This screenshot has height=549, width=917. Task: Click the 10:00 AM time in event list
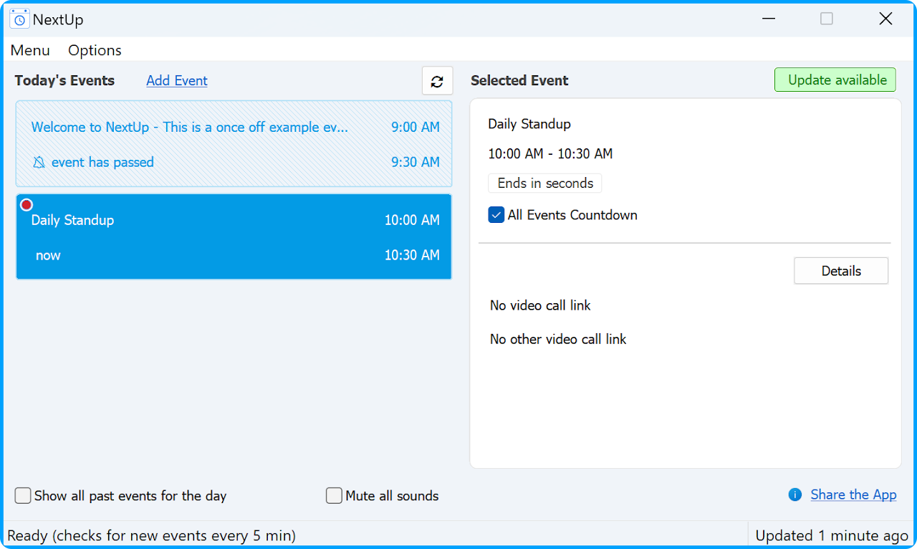point(412,221)
